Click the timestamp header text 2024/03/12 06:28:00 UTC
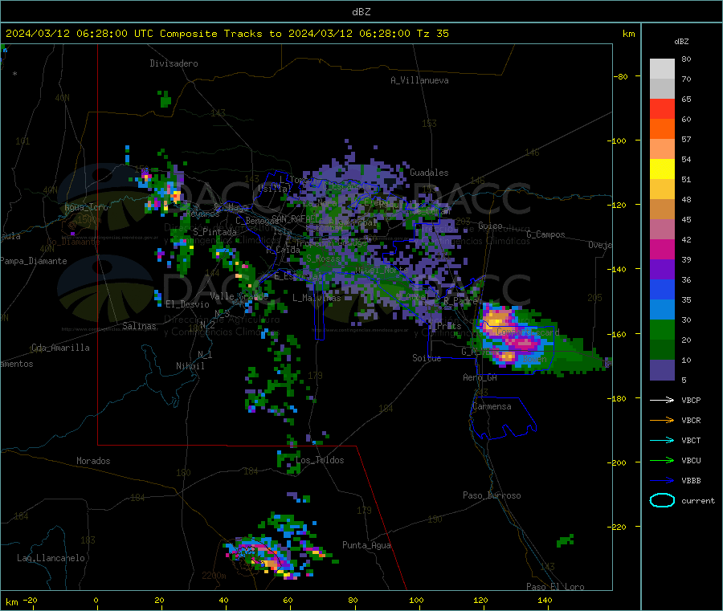The image size is (723, 611). coord(80,34)
